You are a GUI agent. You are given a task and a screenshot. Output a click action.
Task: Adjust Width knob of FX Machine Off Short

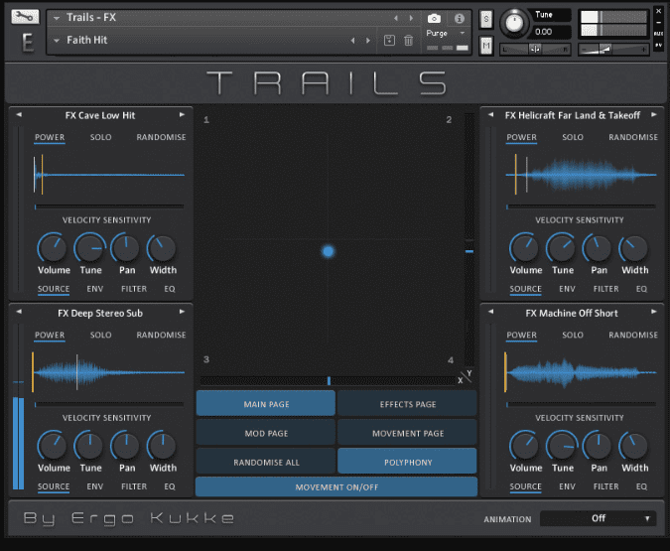[633, 446]
